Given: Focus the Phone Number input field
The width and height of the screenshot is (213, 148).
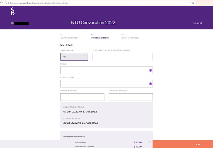Looking at the screenshot, I should click(x=82, y=97).
